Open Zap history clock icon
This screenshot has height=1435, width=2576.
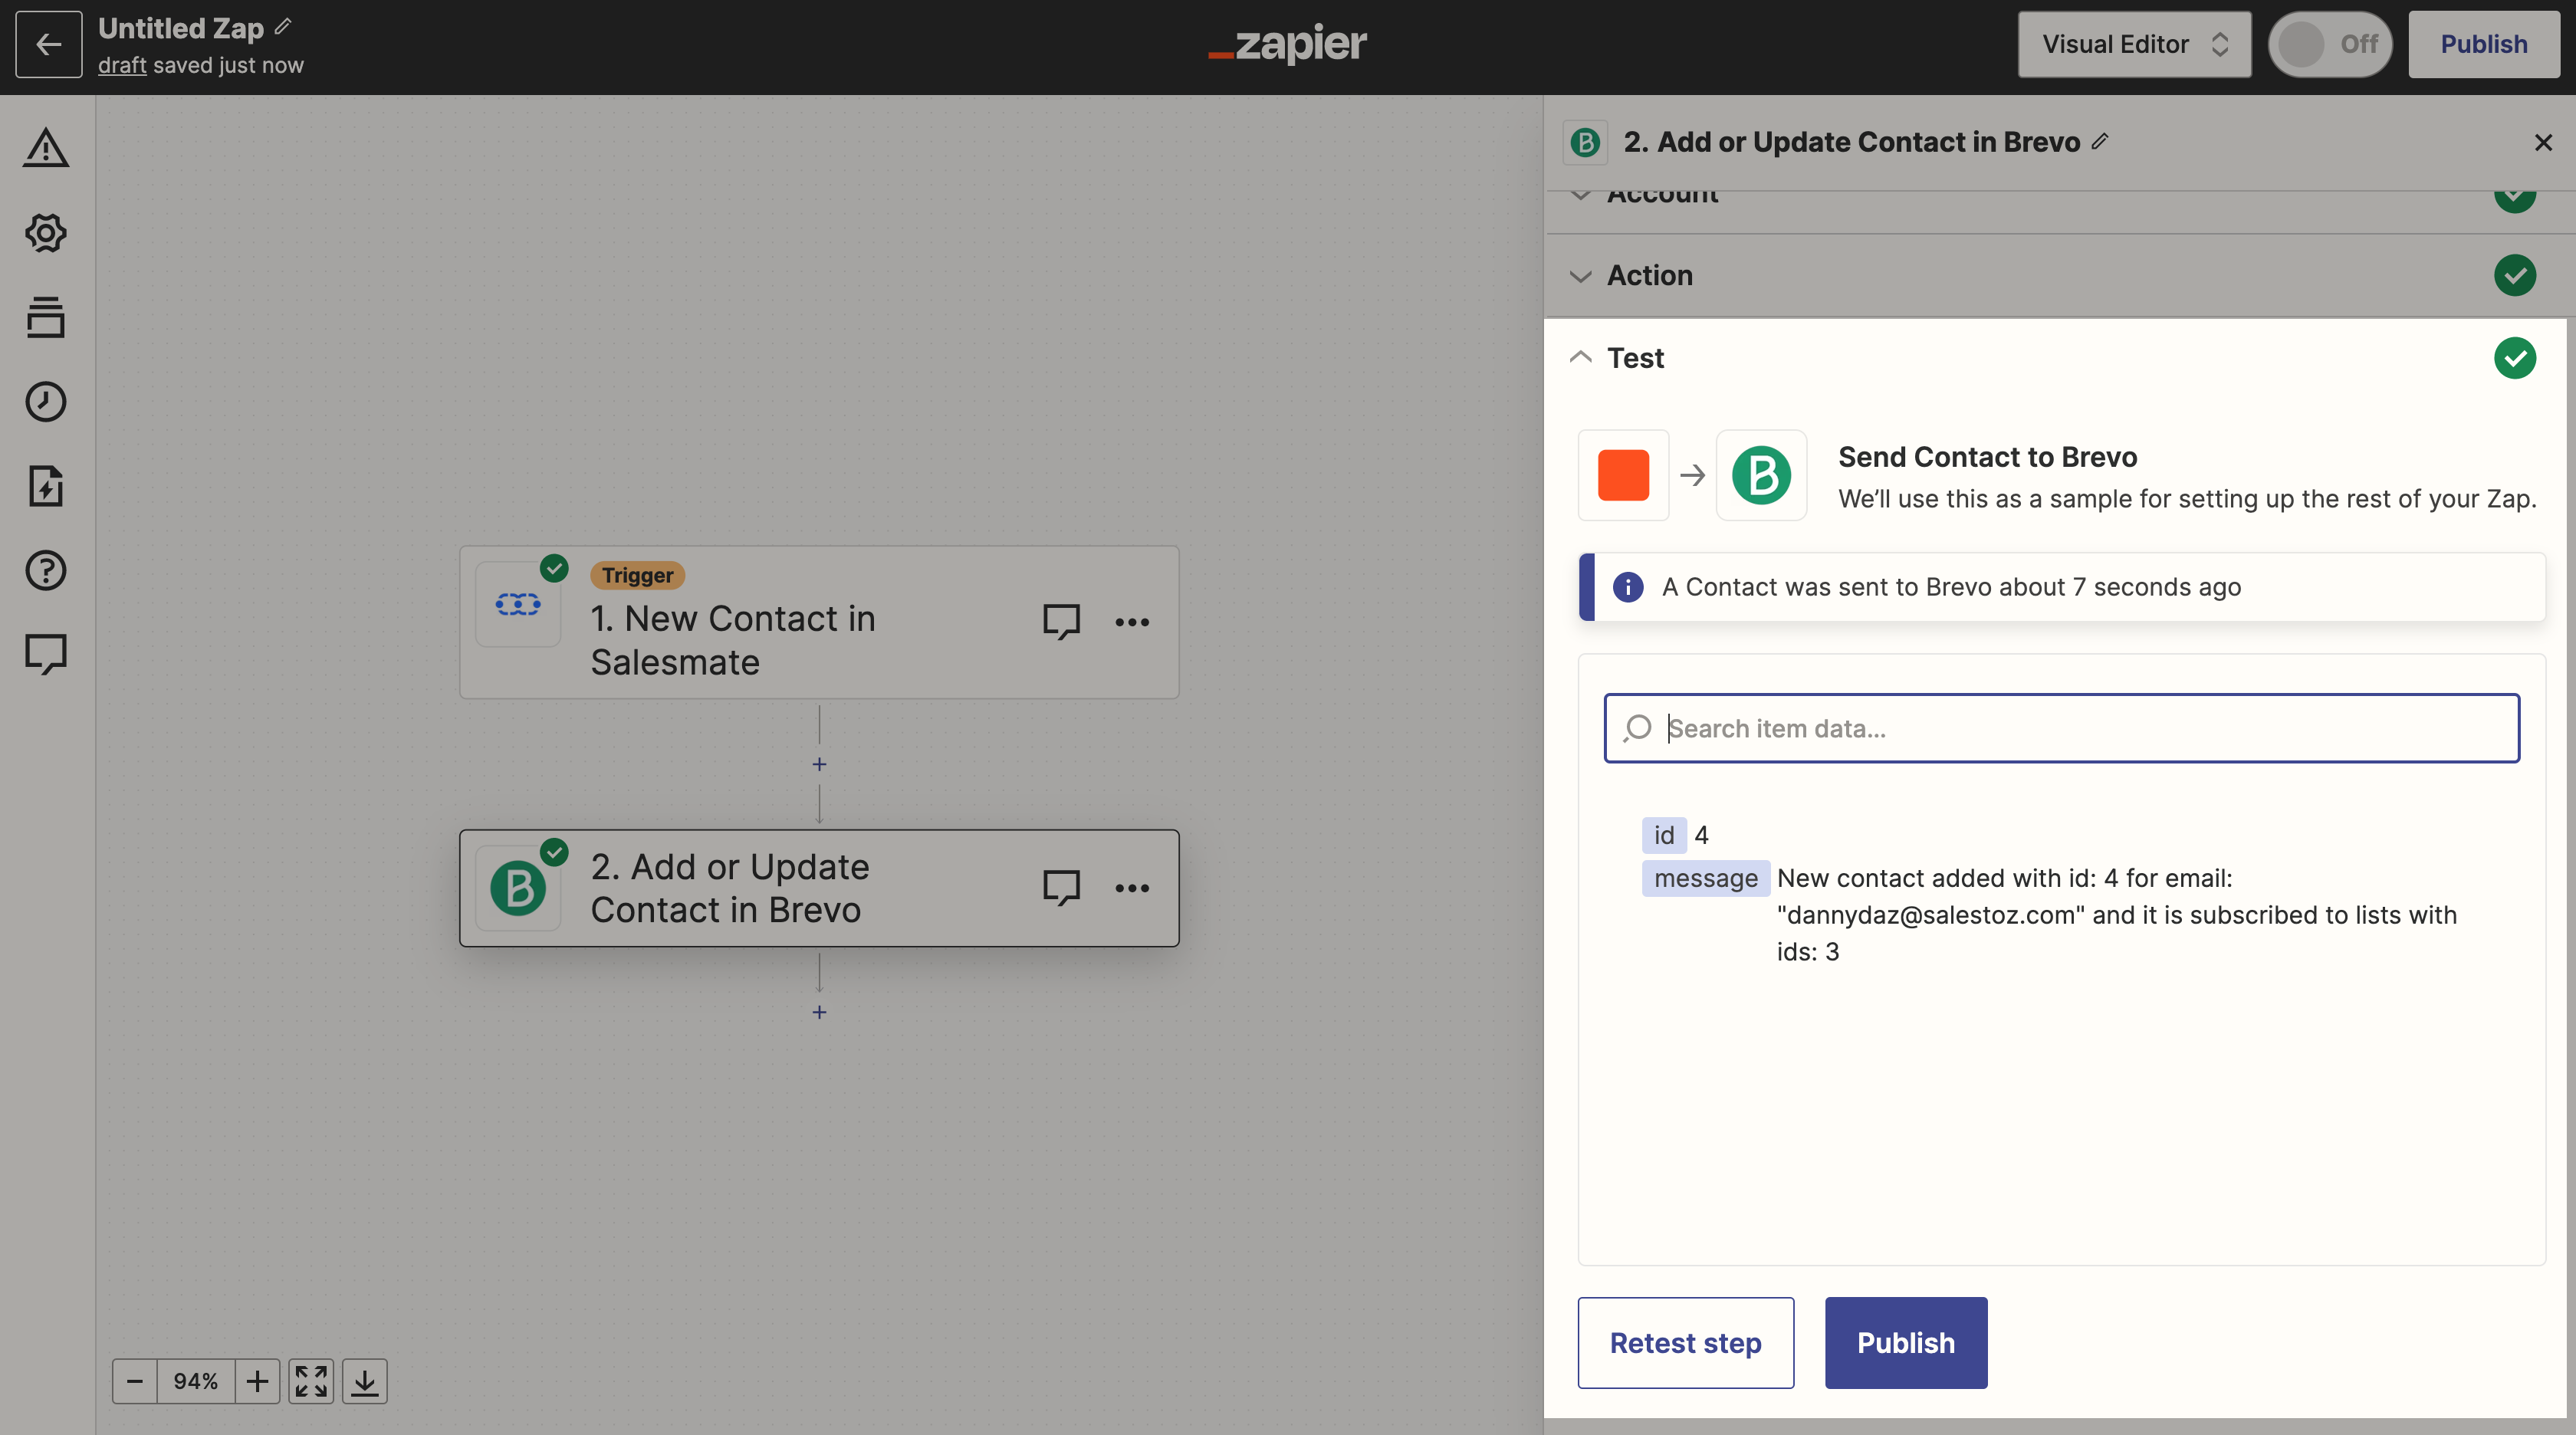pos(46,402)
